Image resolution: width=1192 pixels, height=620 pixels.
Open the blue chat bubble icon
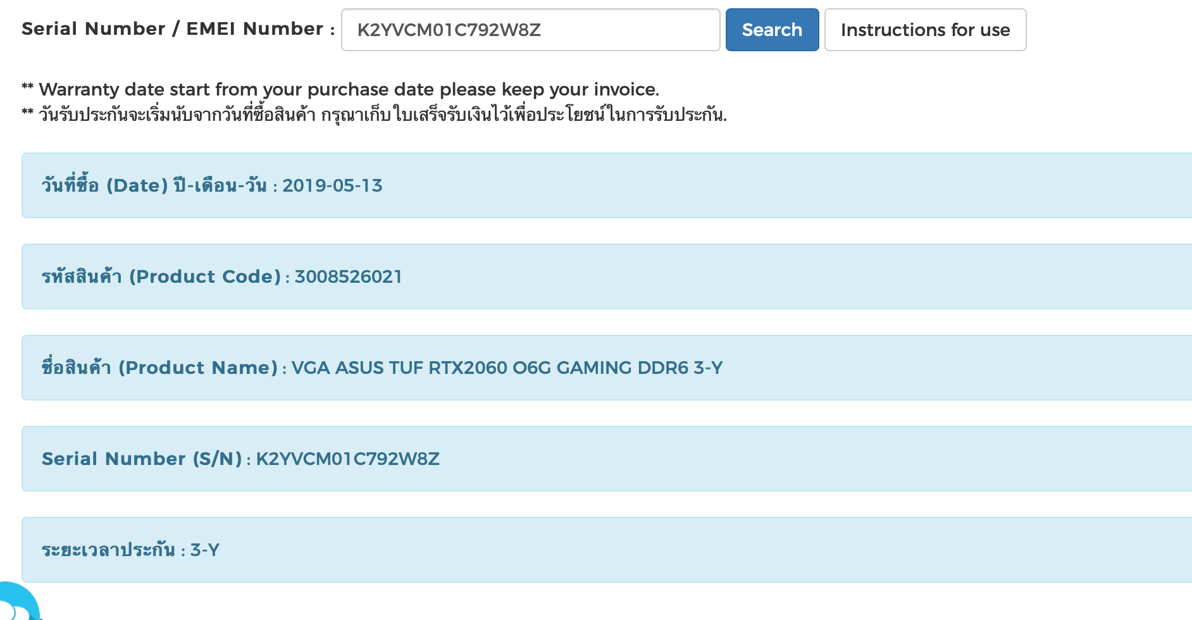pyautogui.click(x=18, y=601)
